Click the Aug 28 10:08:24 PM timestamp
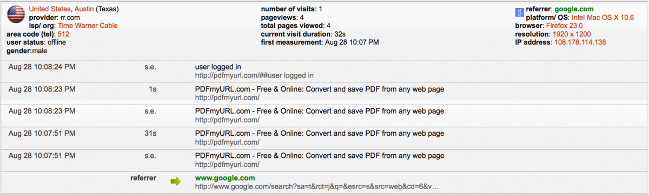Image resolution: width=649 pixels, height=195 pixels. pos(42,67)
